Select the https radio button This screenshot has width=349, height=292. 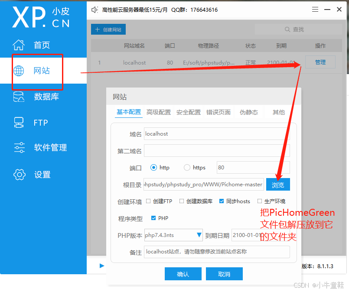pos(187,168)
